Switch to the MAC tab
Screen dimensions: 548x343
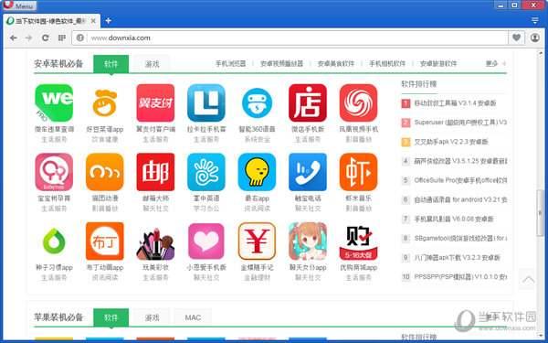pos(193,317)
